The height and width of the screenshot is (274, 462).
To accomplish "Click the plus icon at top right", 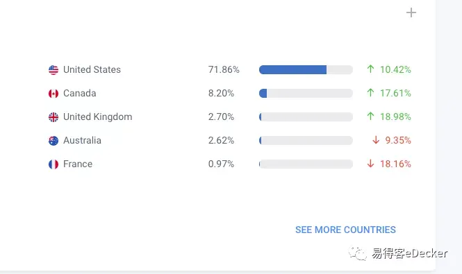I will [x=411, y=12].
